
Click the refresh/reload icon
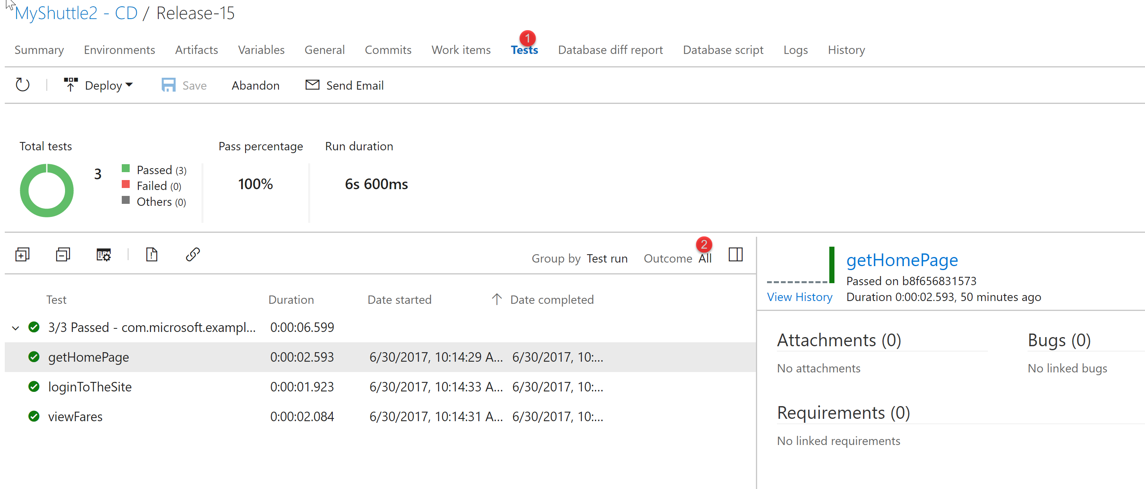point(23,85)
